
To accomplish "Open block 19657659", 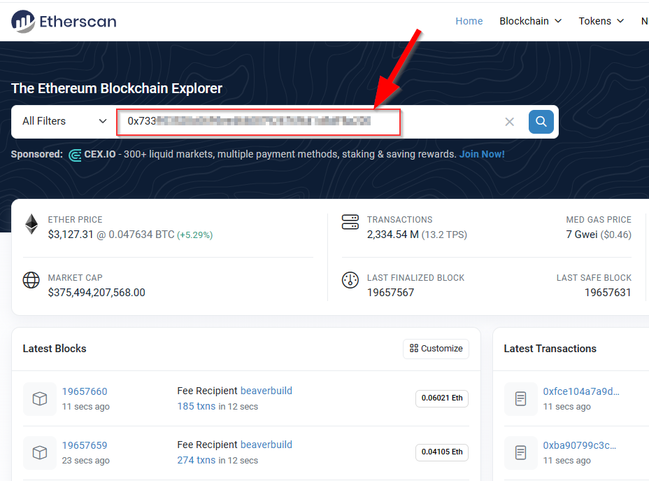I will [85, 445].
